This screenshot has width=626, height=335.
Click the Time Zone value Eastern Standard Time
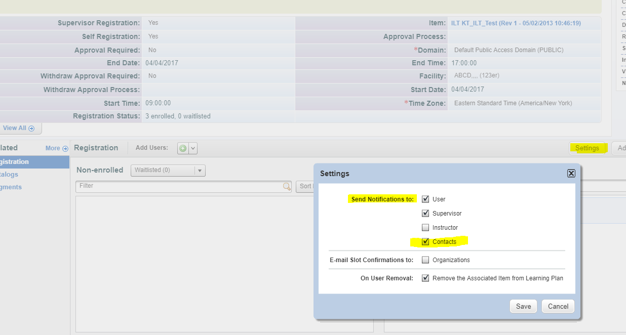(x=513, y=103)
